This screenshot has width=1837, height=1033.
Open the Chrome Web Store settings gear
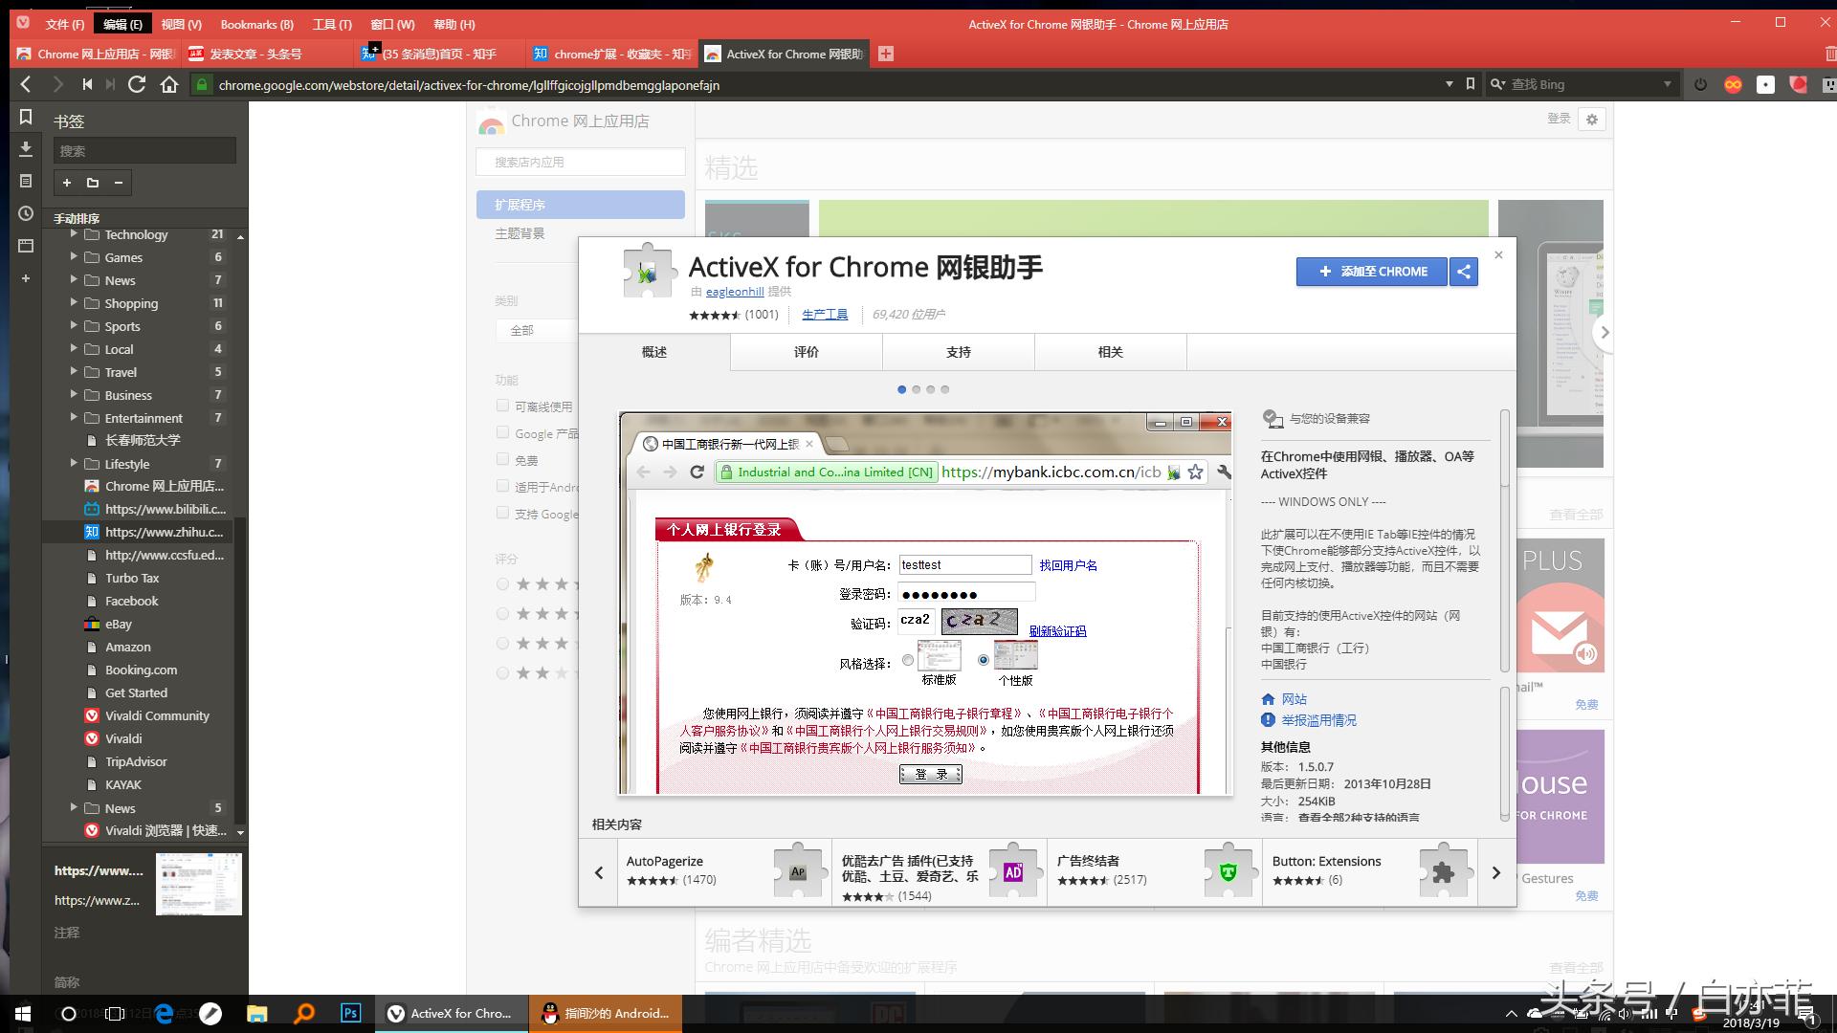[1591, 119]
